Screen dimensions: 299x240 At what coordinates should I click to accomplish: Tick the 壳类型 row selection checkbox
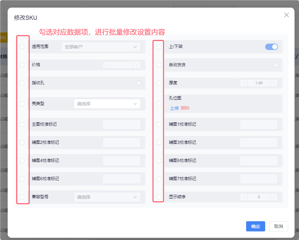pos(22,104)
